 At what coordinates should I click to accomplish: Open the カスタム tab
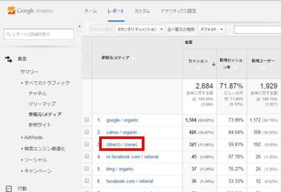142,11
